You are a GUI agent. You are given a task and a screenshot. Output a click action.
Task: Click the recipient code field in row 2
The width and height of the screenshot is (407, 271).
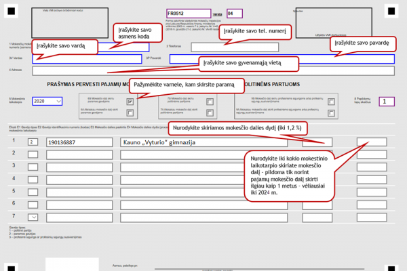click(x=79, y=154)
